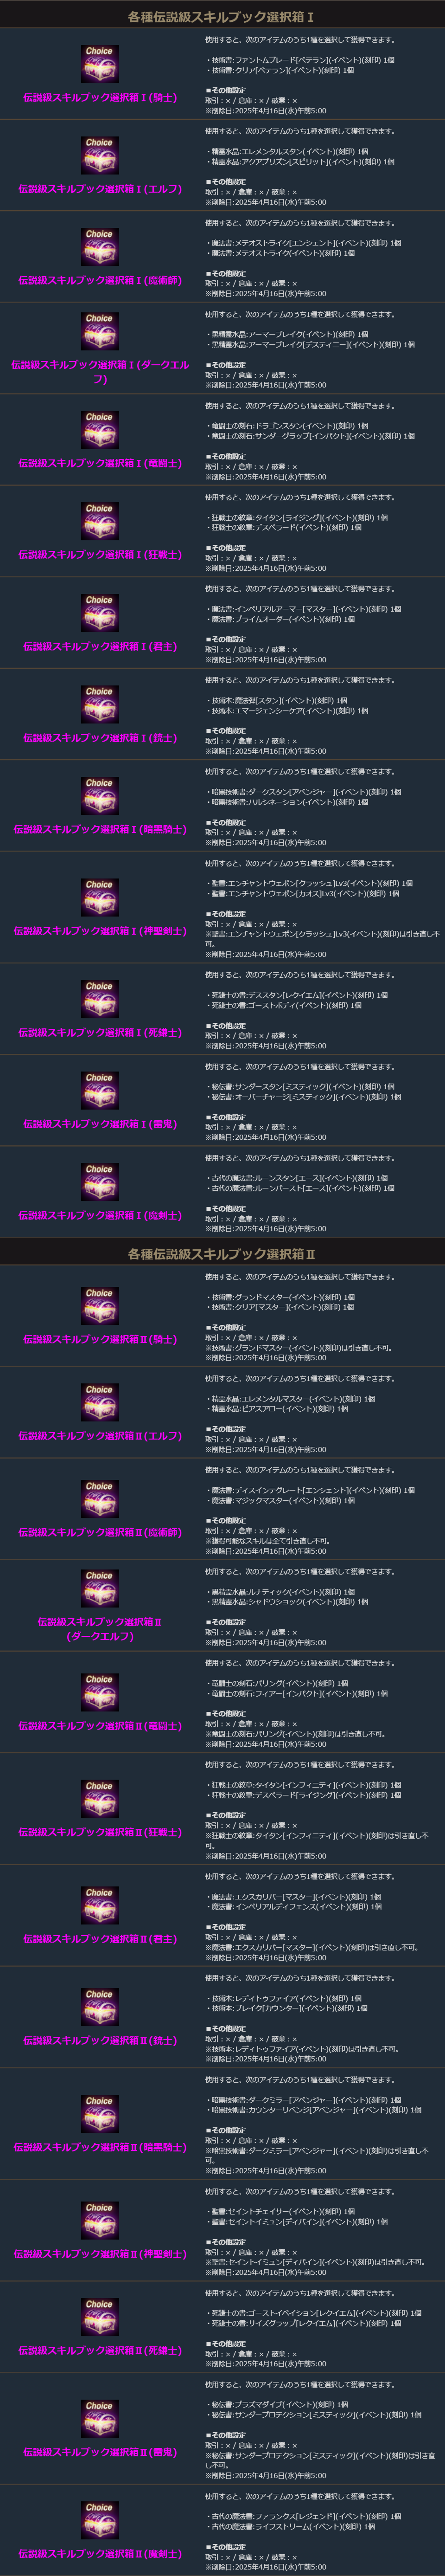Click the Choice chest icon above 選択箱Ⅰ(神聖剣士)
445x2576 pixels.
tap(99, 897)
